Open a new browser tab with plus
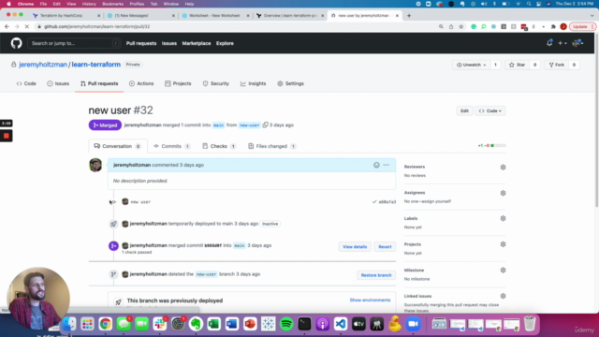 coord(409,16)
